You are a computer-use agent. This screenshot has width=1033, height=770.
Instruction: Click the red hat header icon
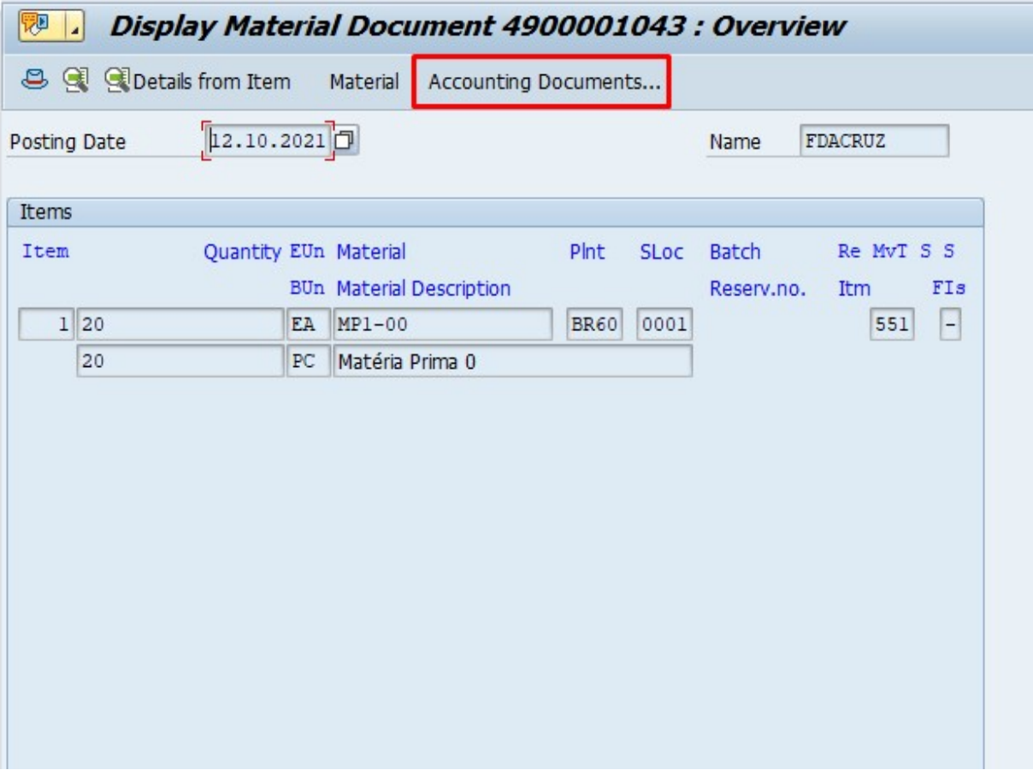[32, 82]
